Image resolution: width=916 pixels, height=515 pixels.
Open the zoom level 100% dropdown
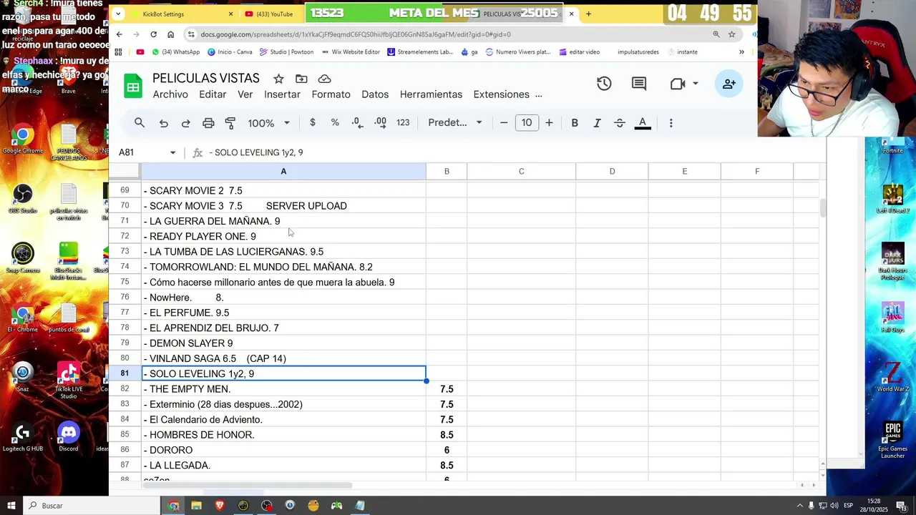pos(268,123)
